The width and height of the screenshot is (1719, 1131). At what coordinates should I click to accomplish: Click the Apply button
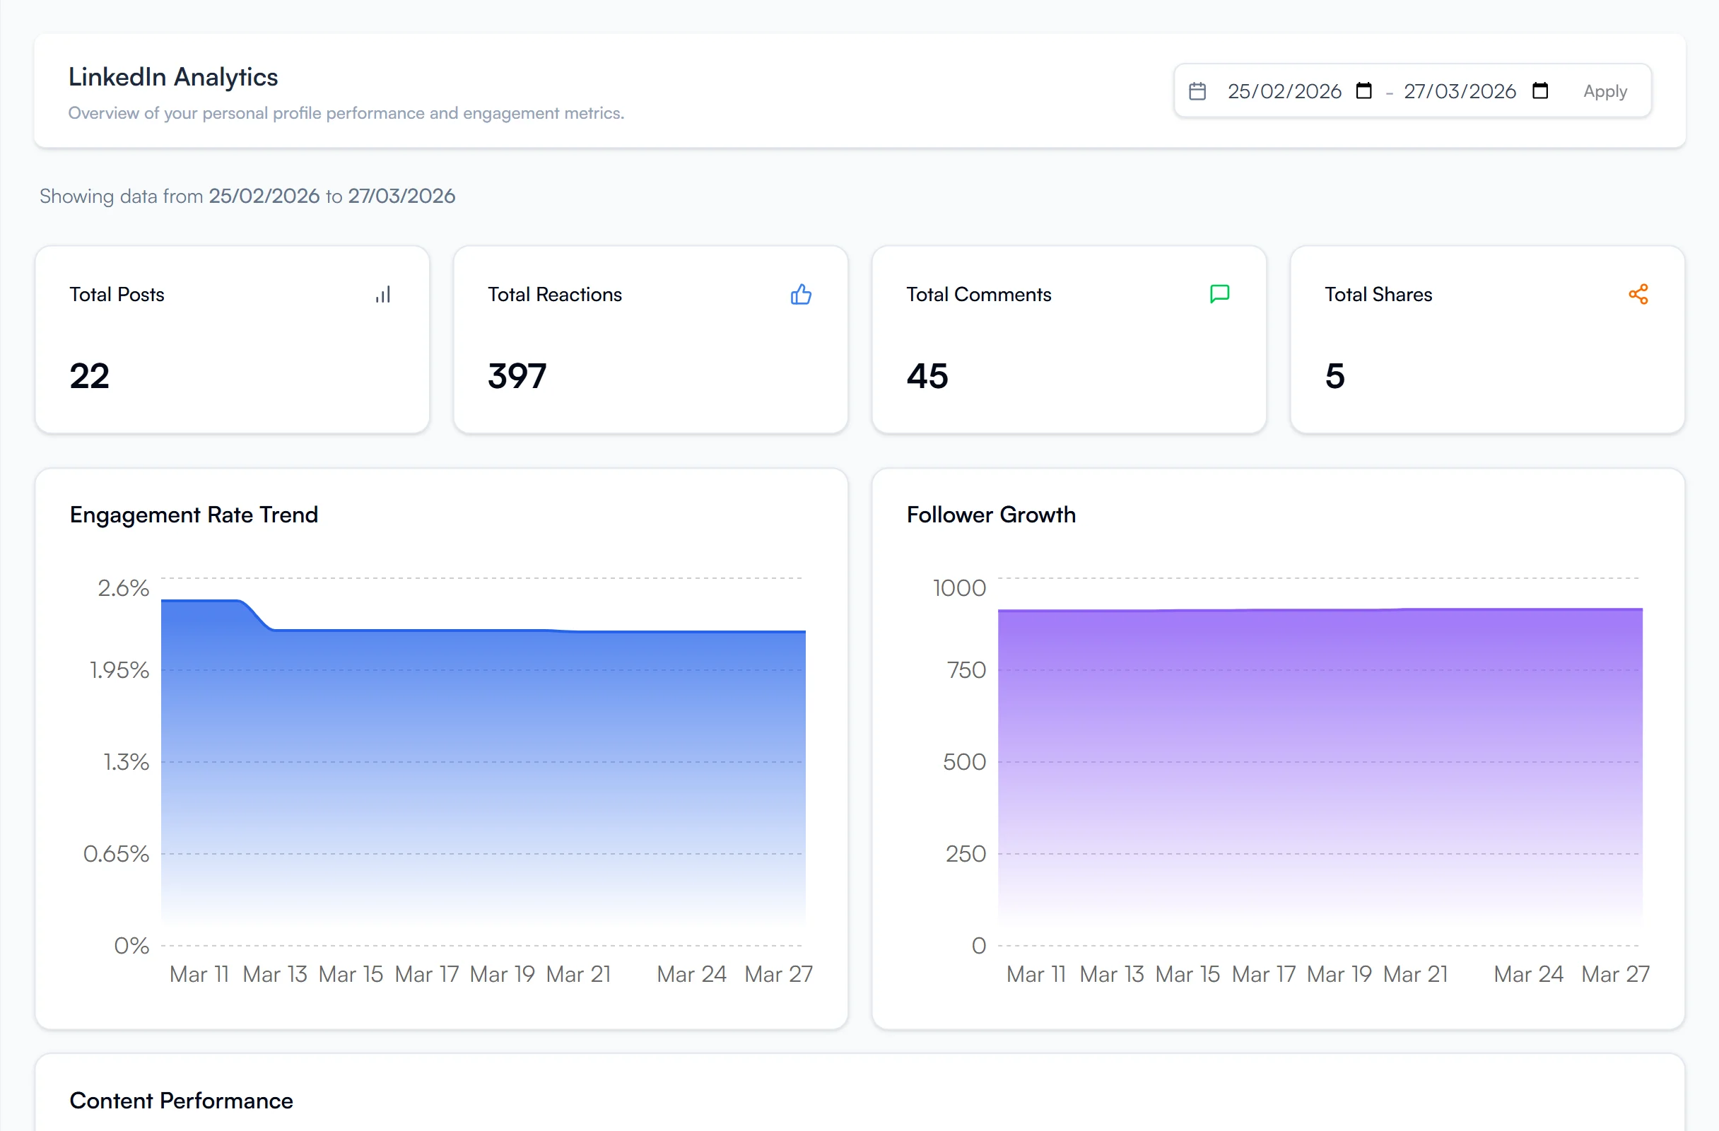tap(1605, 91)
